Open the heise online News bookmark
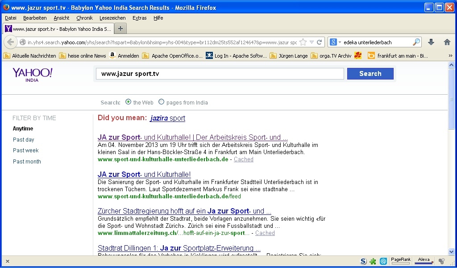Image resolution: width=457 pixels, height=268 pixels. 83,56
